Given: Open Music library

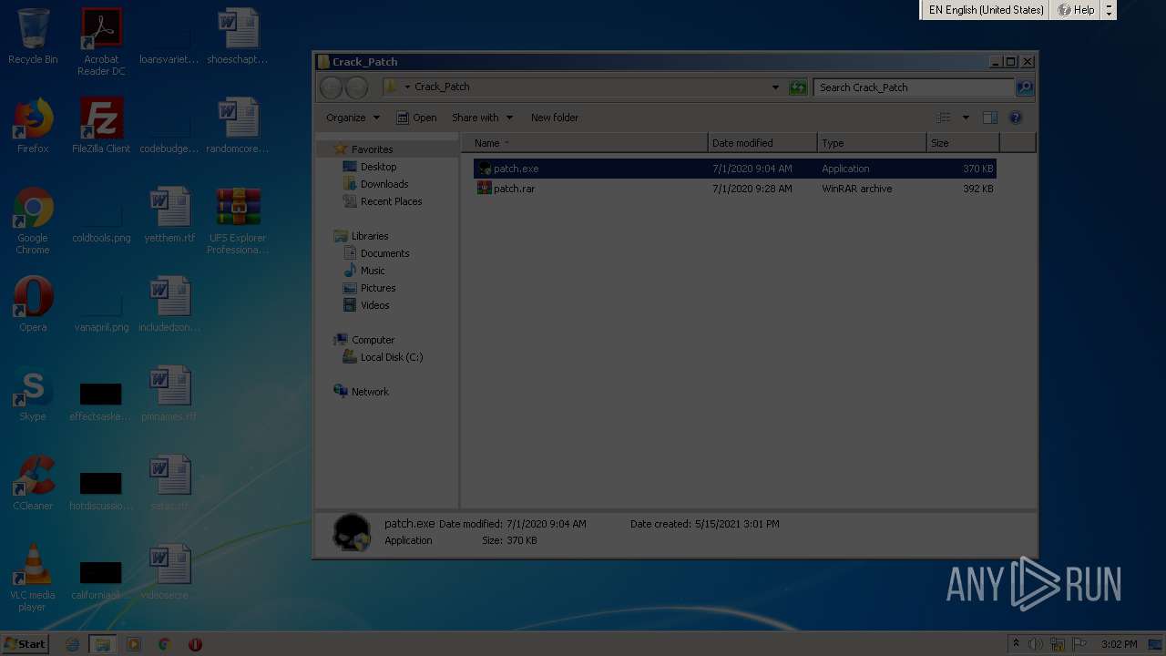Looking at the screenshot, I should click(373, 271).
